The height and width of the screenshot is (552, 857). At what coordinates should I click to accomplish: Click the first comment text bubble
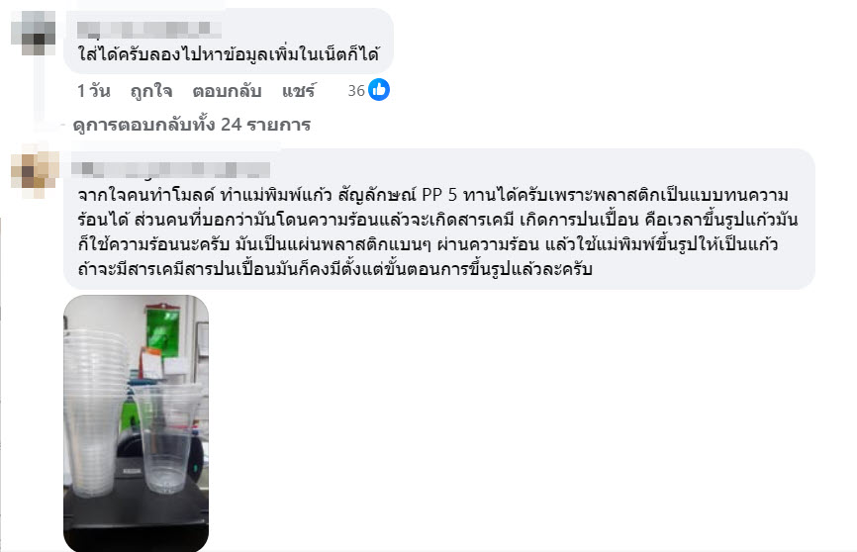point(229,42)
